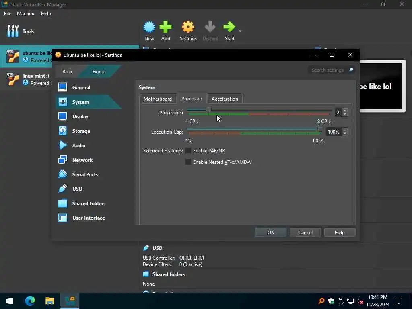The image size is (412, 309).
Task: Click the VirtualBox taskbar icon
Action: (x=70, y=301)
